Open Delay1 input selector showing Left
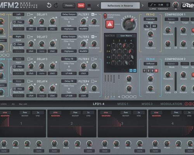Viewport: 194px width, 155px height. pos(19,14)
